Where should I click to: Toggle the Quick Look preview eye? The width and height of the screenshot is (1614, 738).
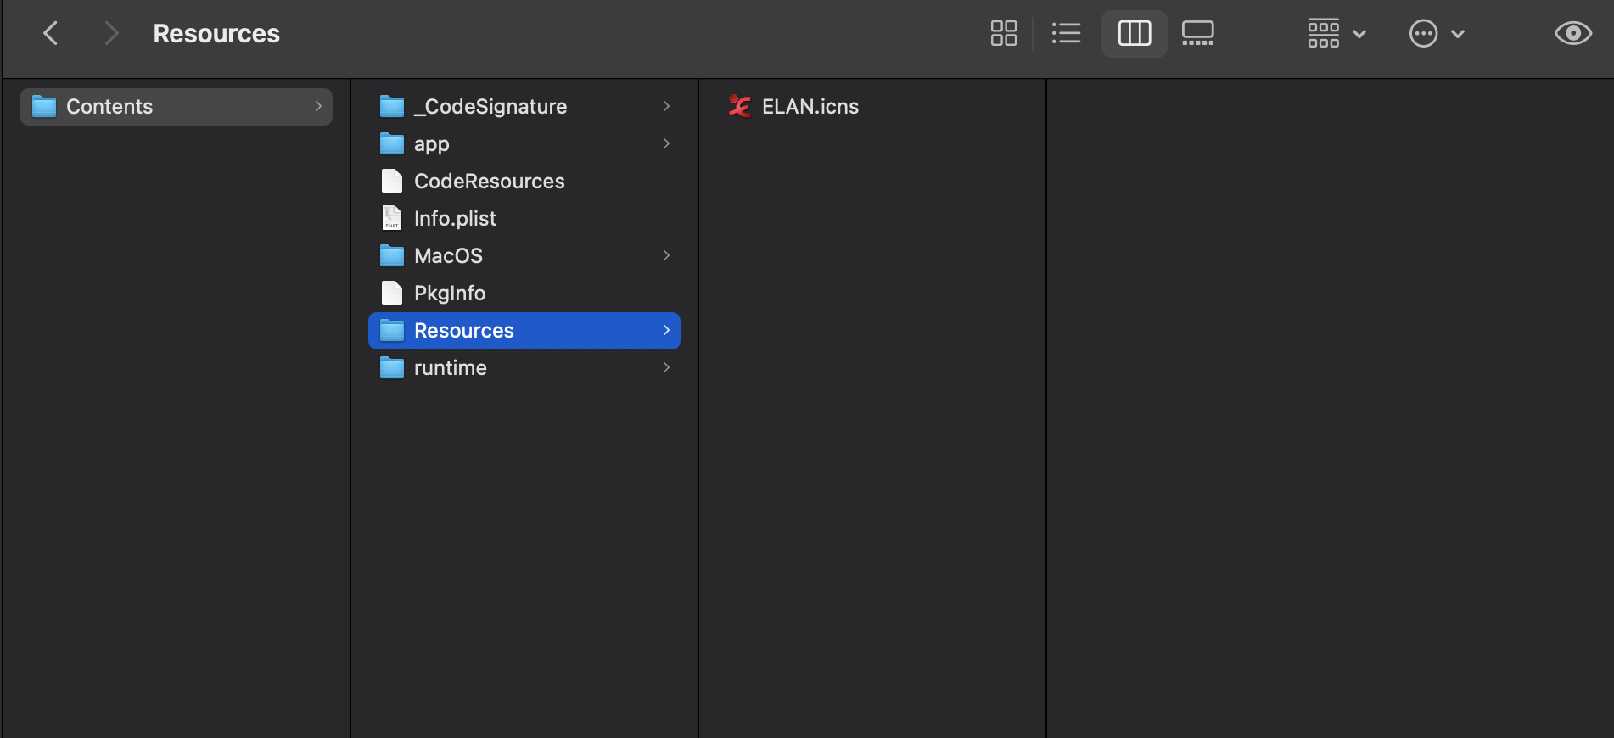click(1572, 34)
